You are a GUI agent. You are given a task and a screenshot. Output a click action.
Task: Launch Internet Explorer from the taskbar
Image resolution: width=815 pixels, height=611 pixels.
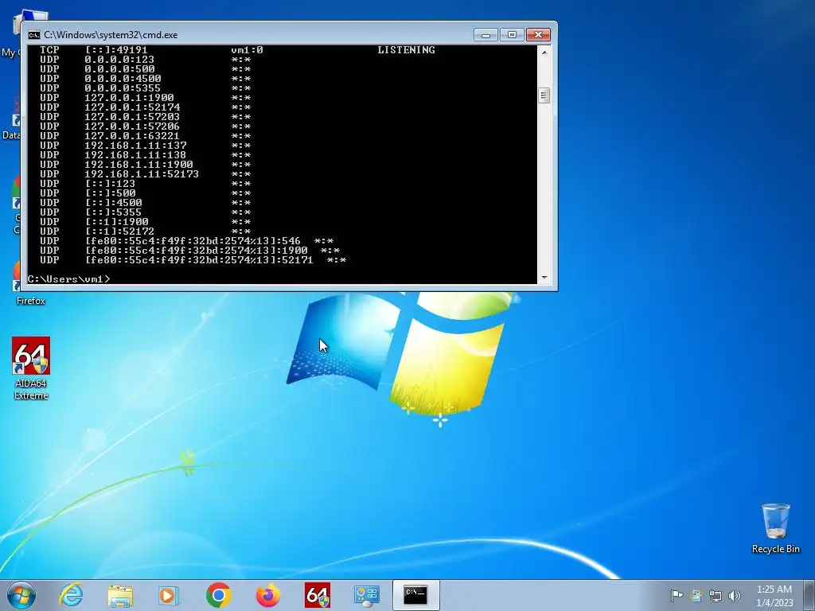[71, 595]
